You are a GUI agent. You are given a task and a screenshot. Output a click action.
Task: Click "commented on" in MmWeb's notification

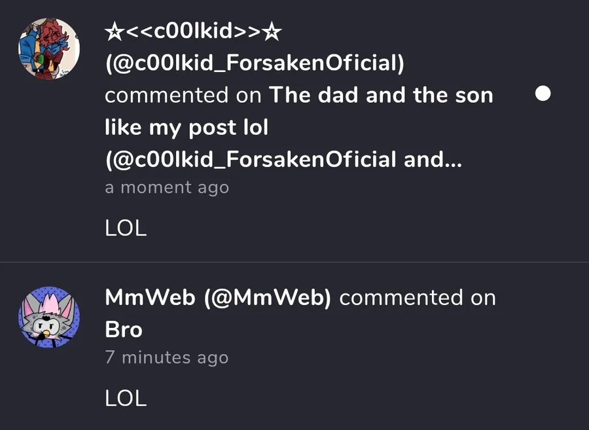point(418,298)
